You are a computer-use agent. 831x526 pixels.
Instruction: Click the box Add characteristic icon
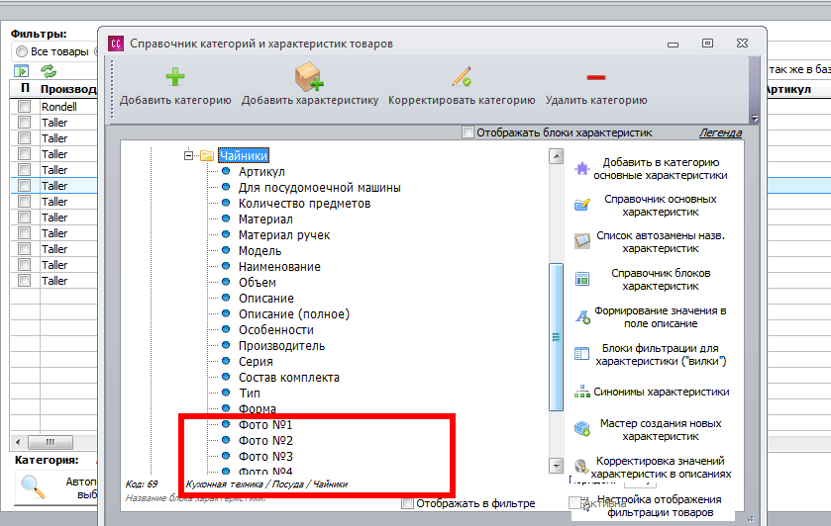[x=309, y=77]
